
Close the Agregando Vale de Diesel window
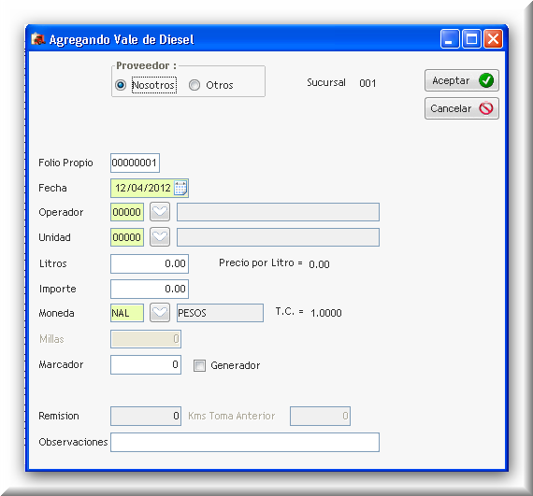pyautogui.click(x=493, y=39)
